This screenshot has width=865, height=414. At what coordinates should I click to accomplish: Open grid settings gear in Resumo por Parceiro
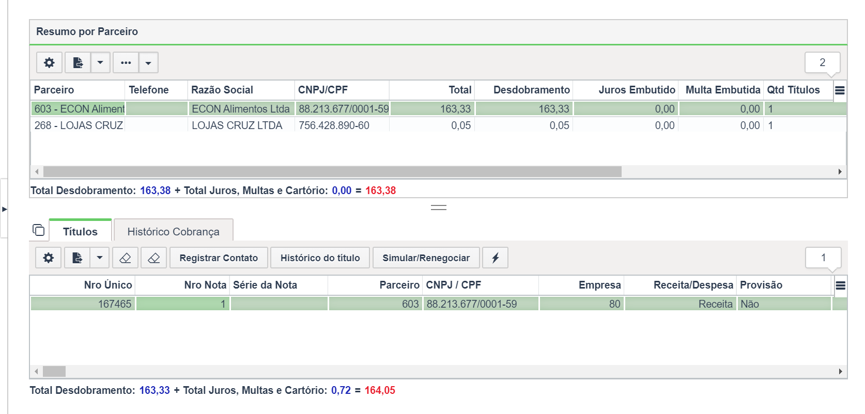49,63
